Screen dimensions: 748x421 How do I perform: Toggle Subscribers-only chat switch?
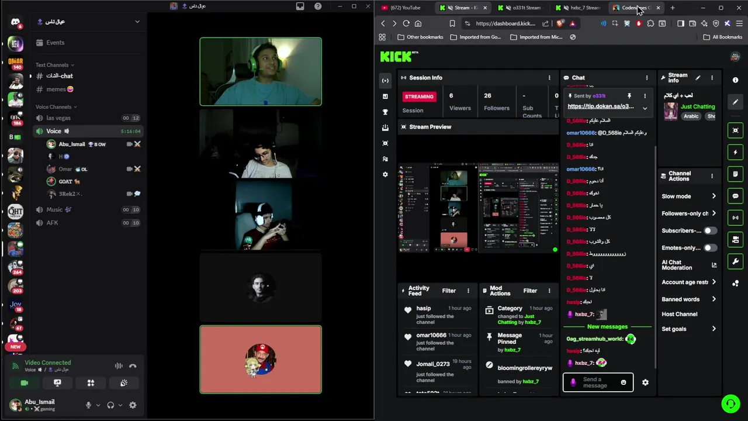click(x=710, y=230)
